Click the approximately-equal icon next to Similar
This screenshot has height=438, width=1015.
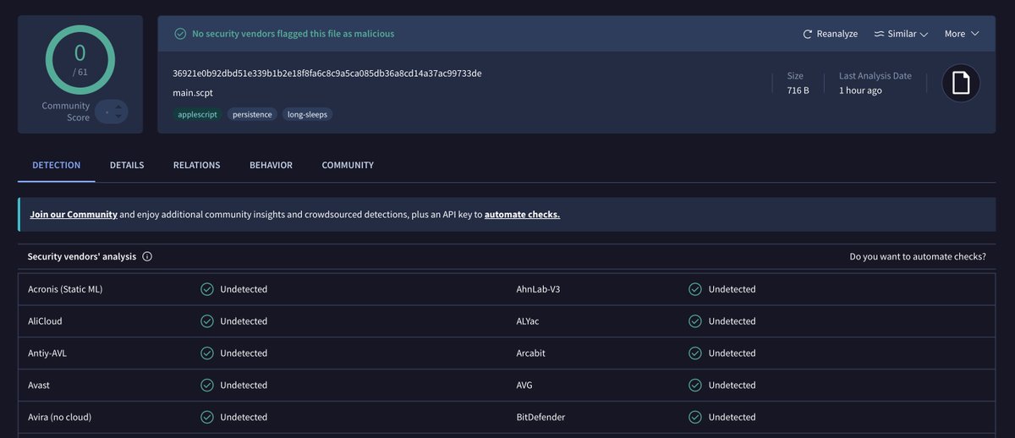879,34
